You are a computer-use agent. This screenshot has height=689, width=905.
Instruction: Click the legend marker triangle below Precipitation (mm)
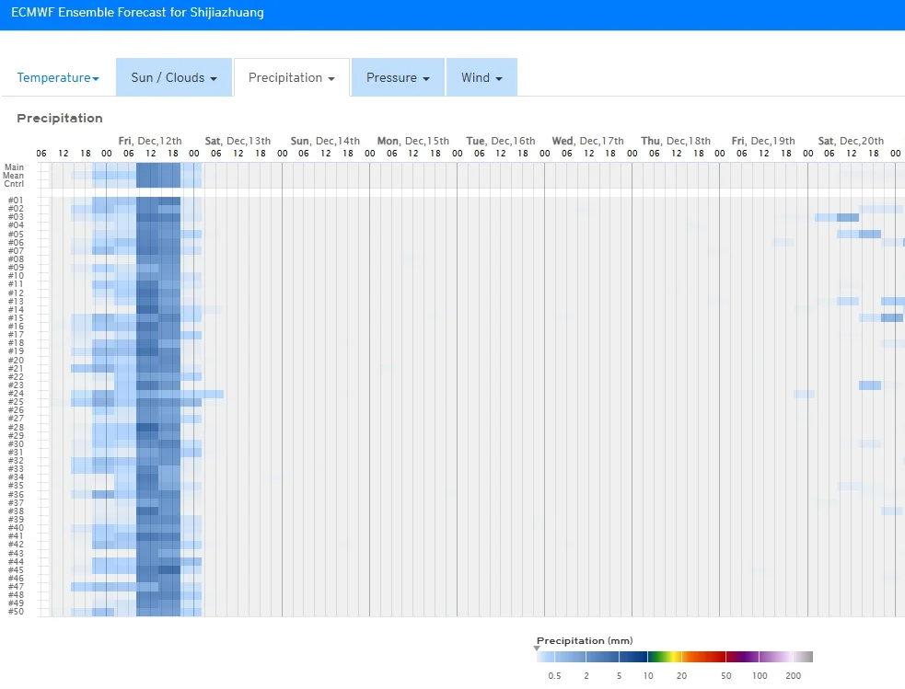point(537,649)
